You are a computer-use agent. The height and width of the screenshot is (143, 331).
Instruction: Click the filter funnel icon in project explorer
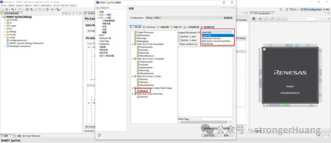[x=70, y=13]
